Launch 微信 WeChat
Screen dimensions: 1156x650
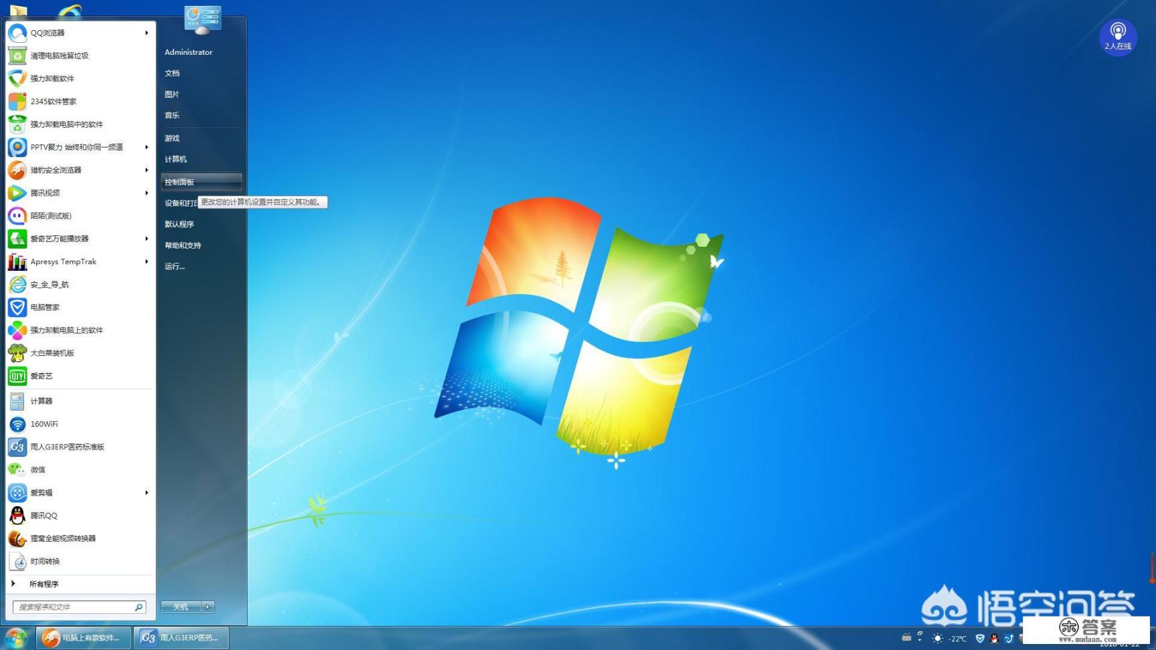80,469
